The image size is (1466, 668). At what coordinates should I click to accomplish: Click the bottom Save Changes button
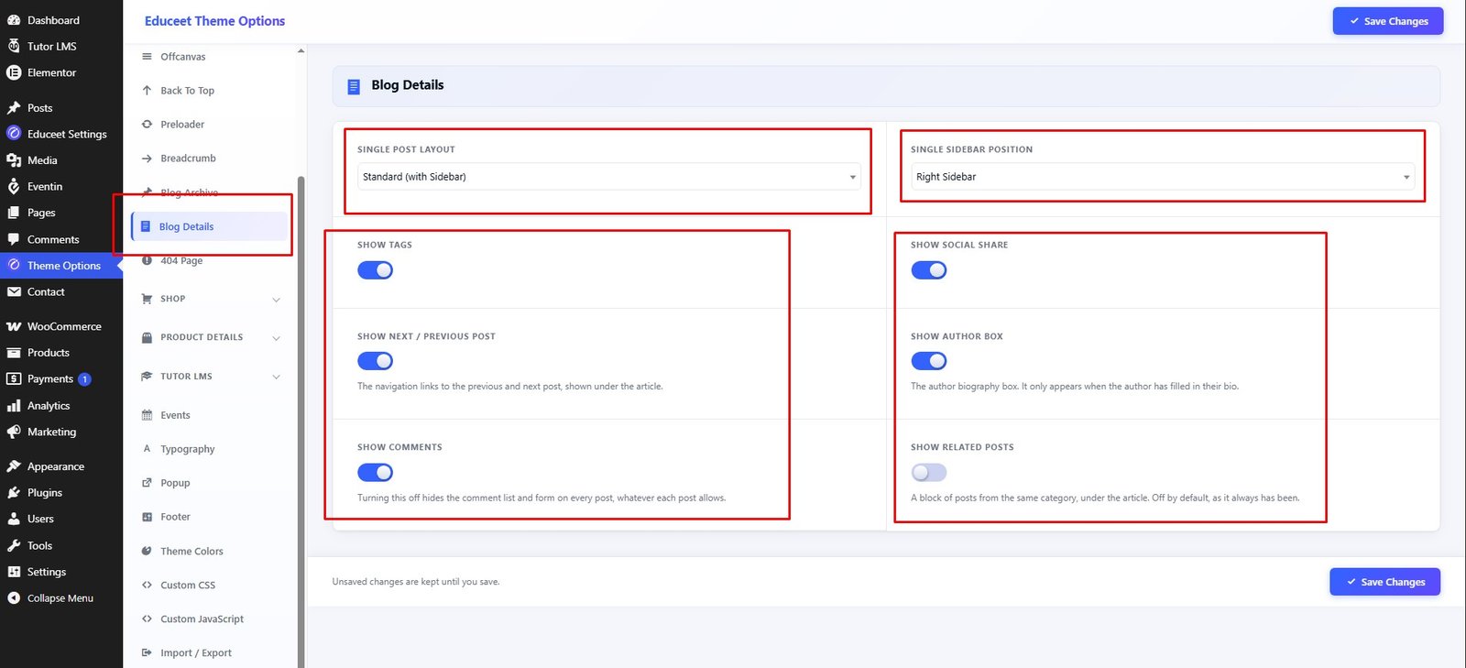click(x=1384, y=582)
